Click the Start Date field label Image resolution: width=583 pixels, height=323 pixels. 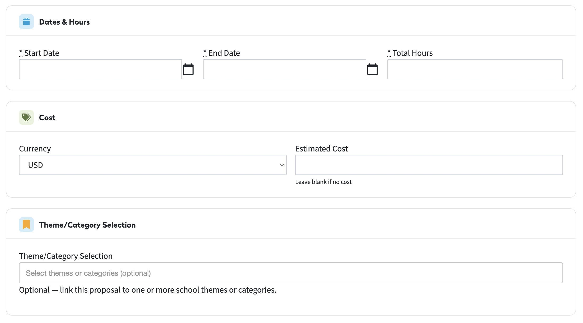(x=42, y=53)
